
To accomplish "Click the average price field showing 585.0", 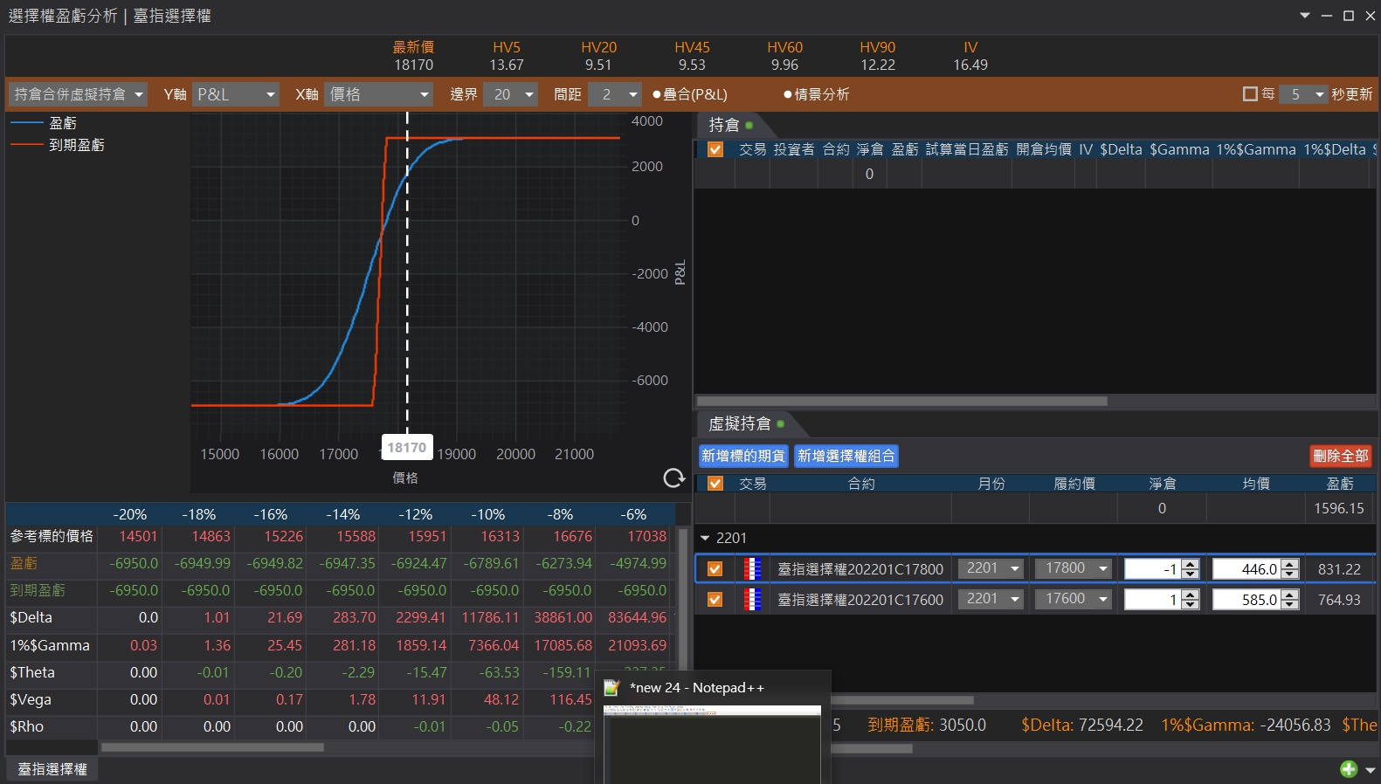I will click(1247, 600).
